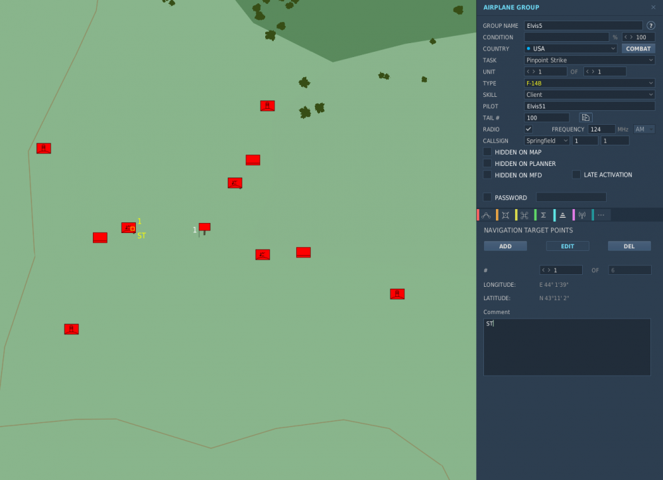Expand the Callsign dropdown showing Springfield
The height and width of the screenshot is (480, 663).
click(546, 141)
